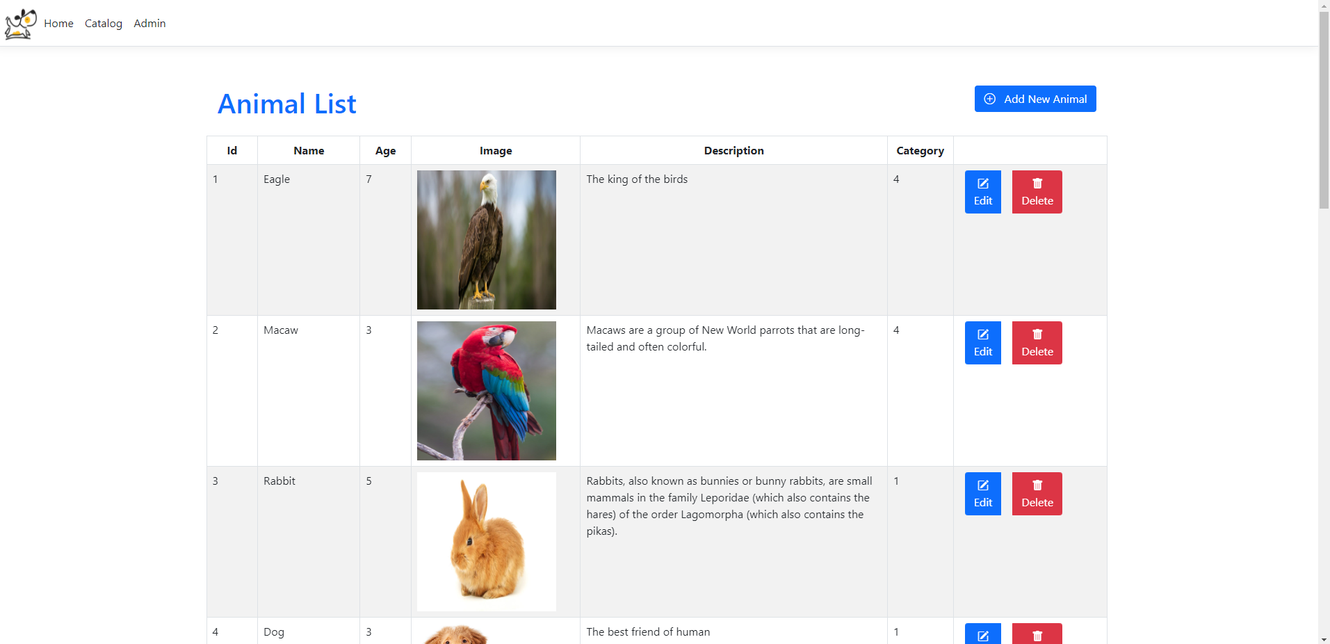The height and width of the screenshot is (644, 1330).
Task: Click Edit on the Dog row
Action: click(x=982, y=634)
